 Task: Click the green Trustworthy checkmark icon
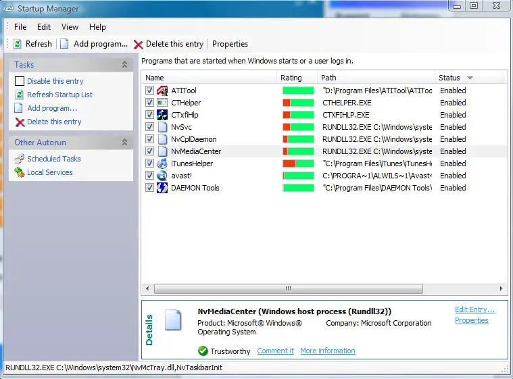(x=203, y=351)
